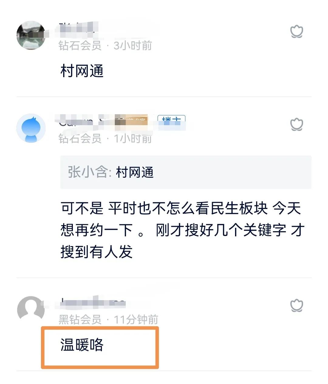Open the blue cartoon avatar profile
Image resolution: width=328 pixels, height=384 pixels.
pyautogui.click(x=31, y=128)
